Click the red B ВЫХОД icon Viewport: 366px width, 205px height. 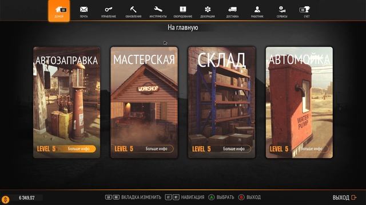[x=241, y=198]
